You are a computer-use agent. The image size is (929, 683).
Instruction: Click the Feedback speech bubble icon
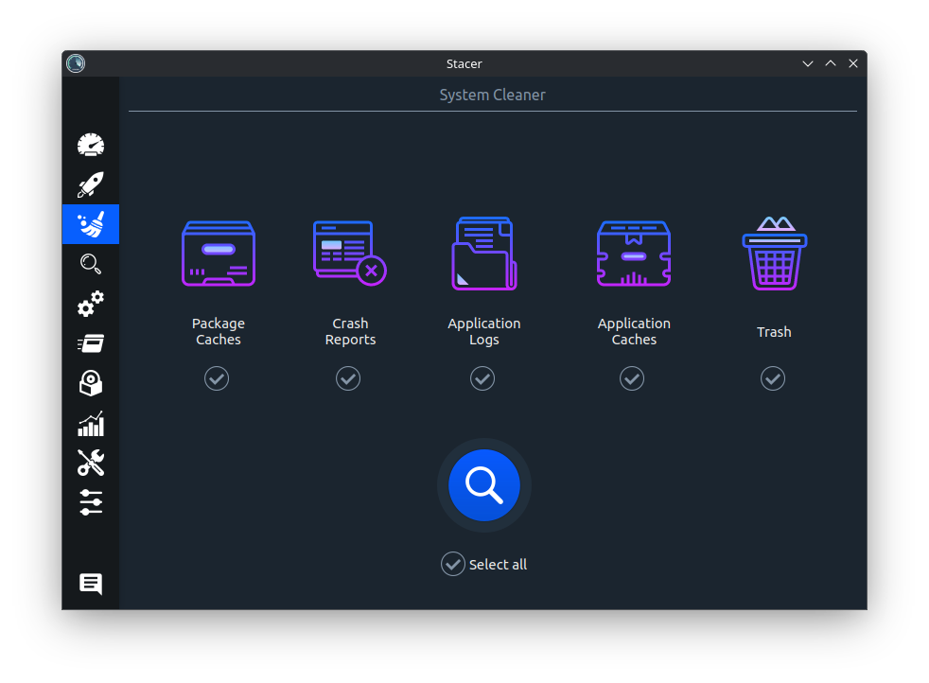point(91,584)
